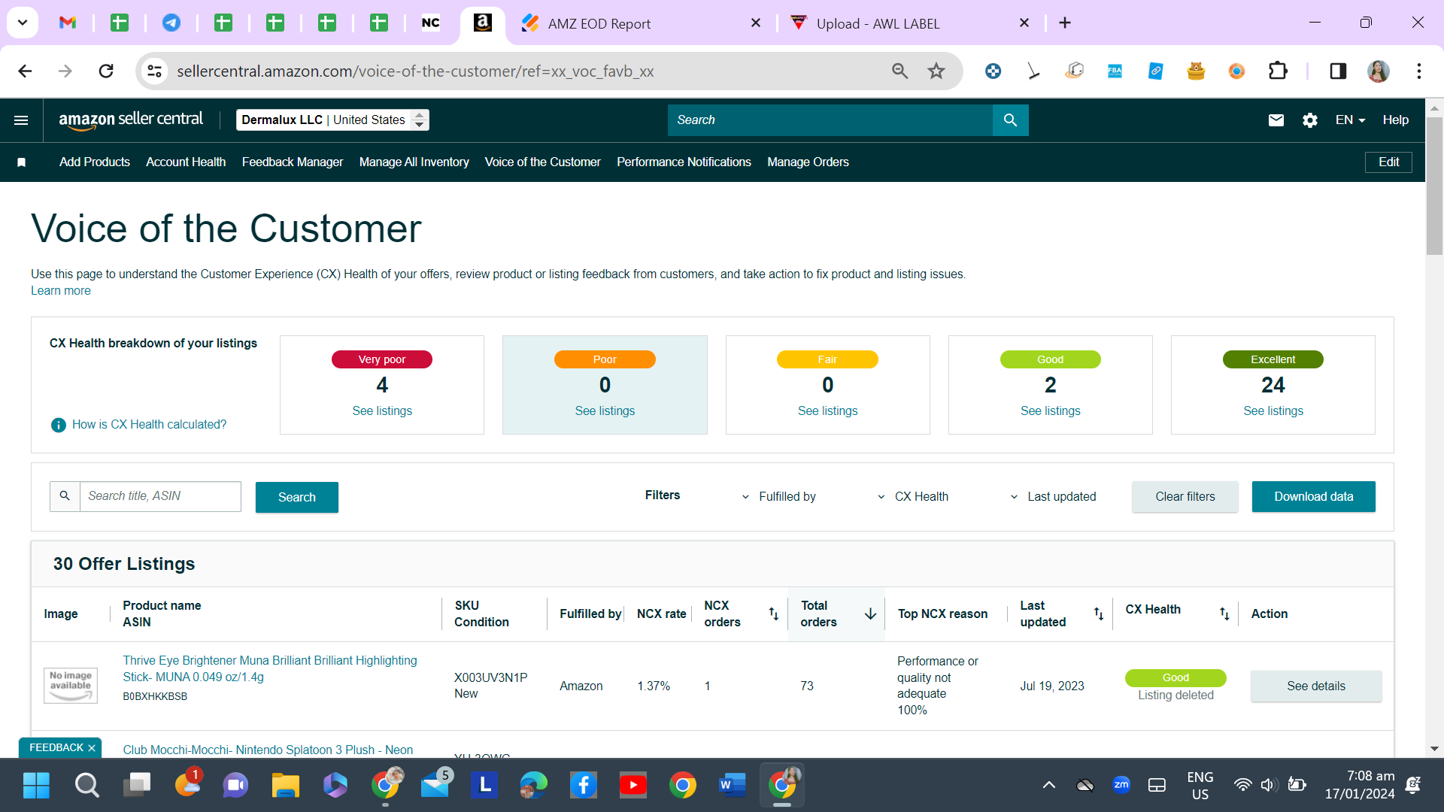Click the Search title, ASIN field
Screen dimensions: 1444x812
160,497
